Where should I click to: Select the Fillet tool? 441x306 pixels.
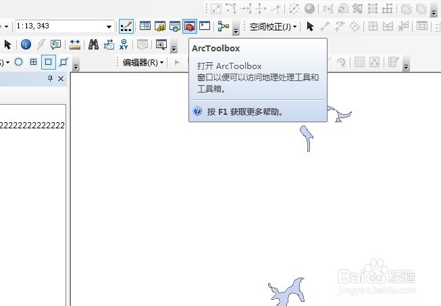[230, 9]
